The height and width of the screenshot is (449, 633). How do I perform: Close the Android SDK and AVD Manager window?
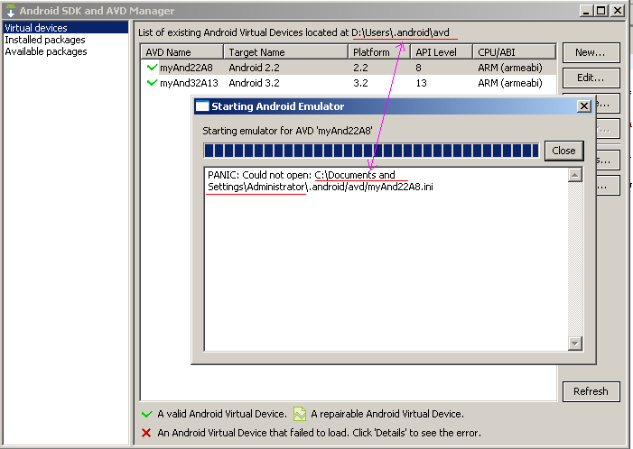[618, 11]
